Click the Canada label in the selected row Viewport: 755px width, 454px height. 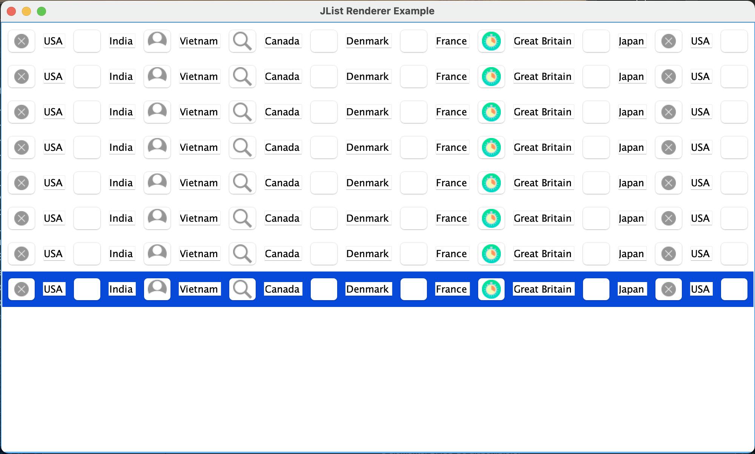click(282, 289)
